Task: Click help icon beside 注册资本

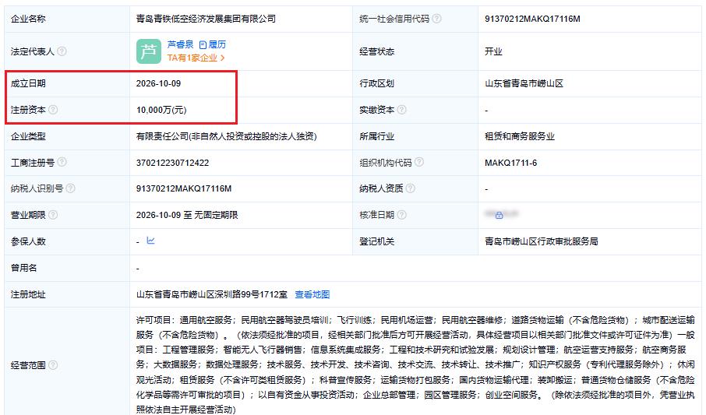Action: [53, 110]
